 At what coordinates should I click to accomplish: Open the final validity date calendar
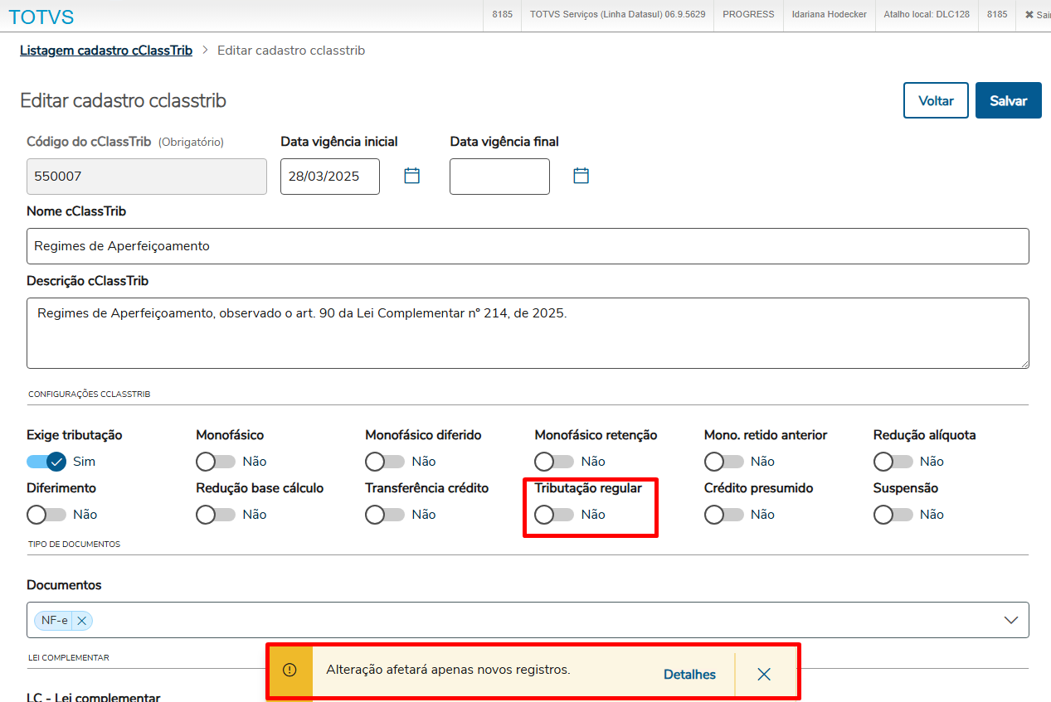point(581,176)
